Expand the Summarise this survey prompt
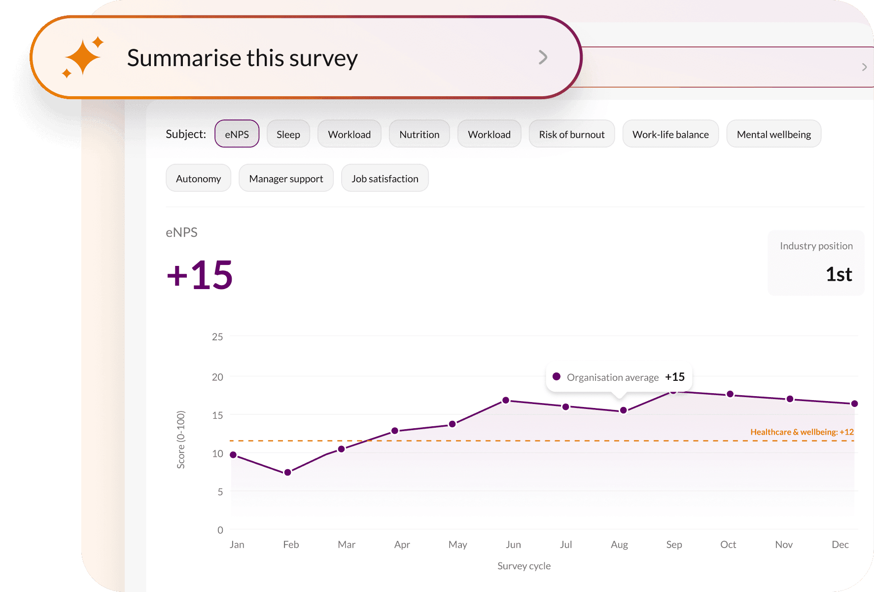The width and height of the screenshot is (874, 592). (306, 57)
